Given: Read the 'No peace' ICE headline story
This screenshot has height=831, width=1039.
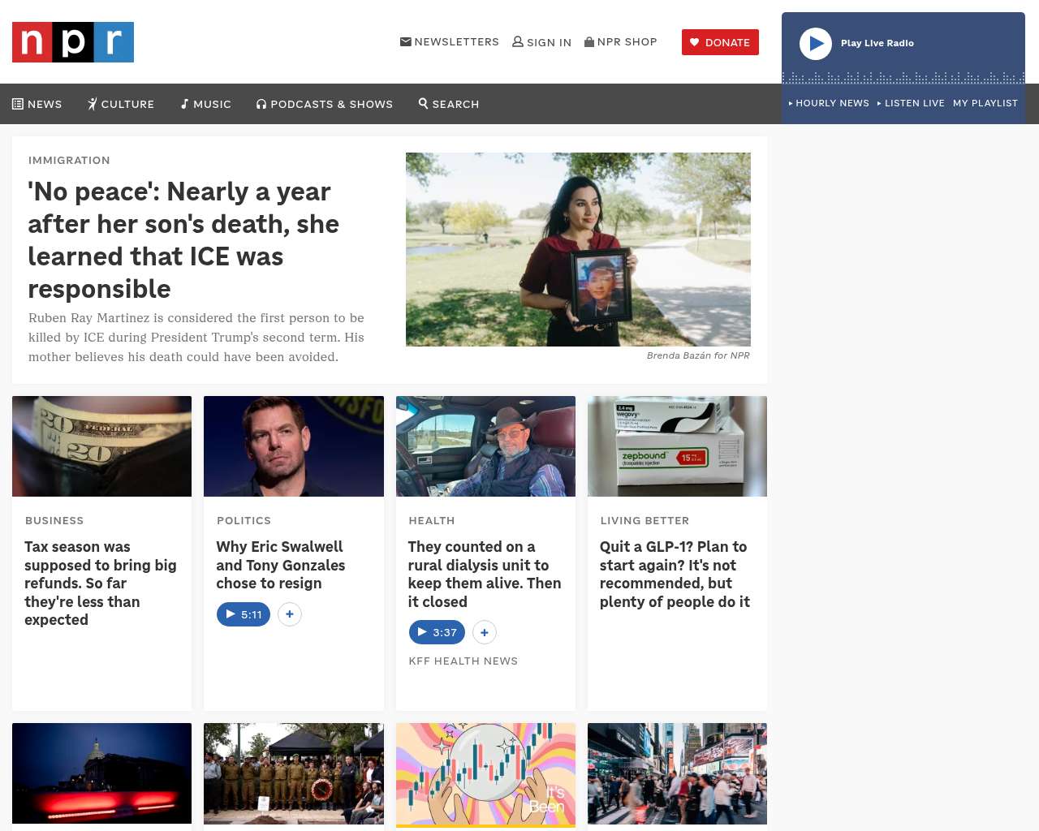Looking at the screenshot, I should (x=183, y=240).
